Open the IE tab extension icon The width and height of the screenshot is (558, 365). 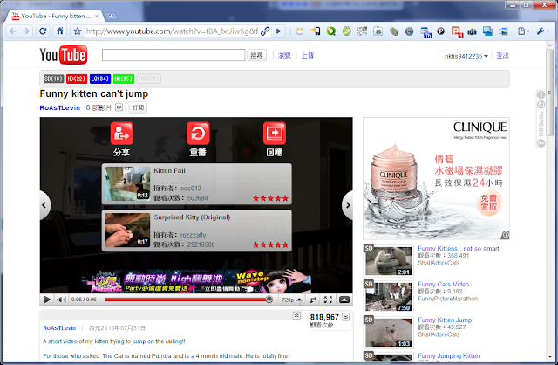[x=378, y=31]
